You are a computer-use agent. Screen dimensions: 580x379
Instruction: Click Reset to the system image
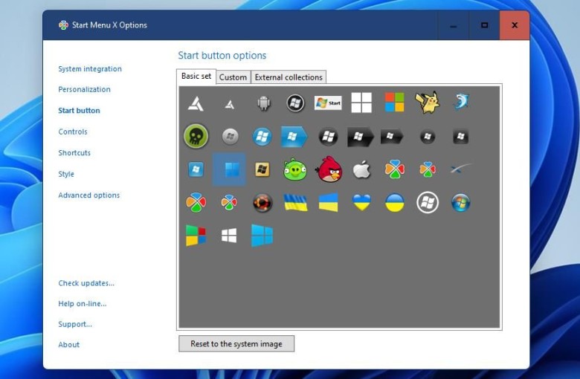coord(236,344)
